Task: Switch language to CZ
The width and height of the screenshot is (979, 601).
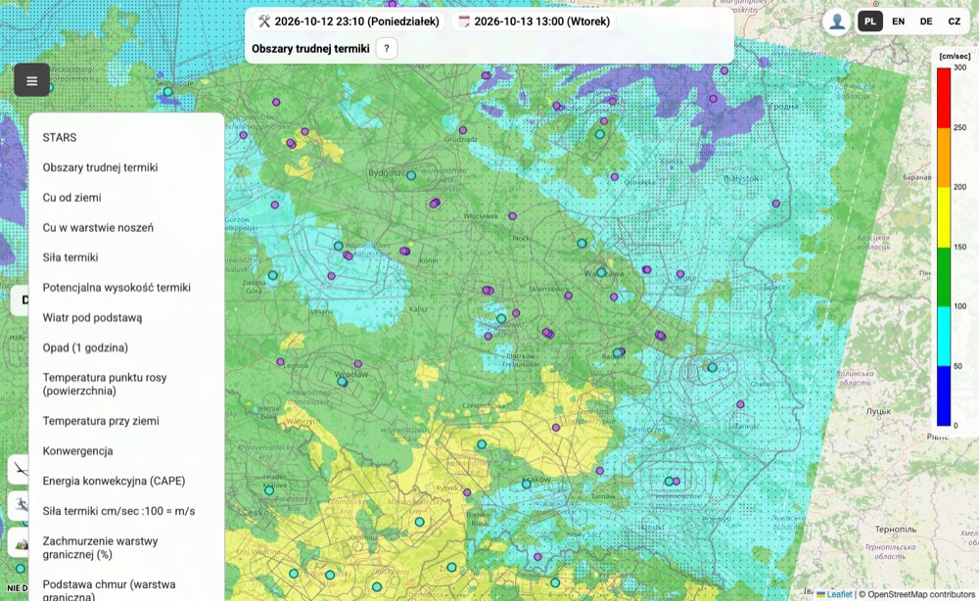Action: [954, 22]
